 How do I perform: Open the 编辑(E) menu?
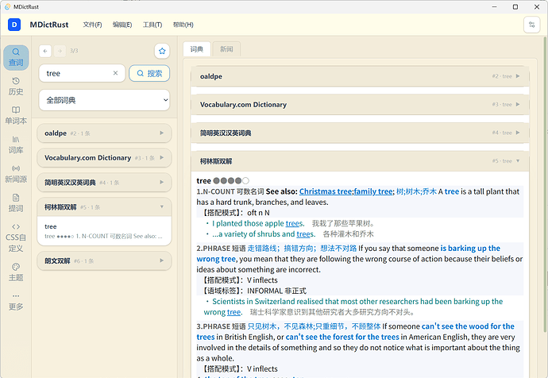[x=122, y=25]
